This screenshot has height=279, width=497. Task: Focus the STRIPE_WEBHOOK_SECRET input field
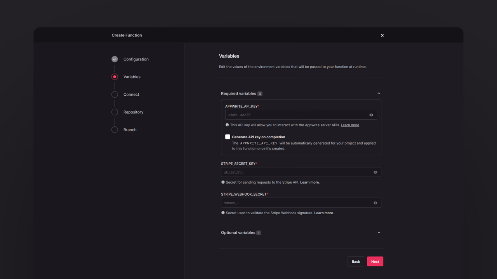[x=301, y=203]
